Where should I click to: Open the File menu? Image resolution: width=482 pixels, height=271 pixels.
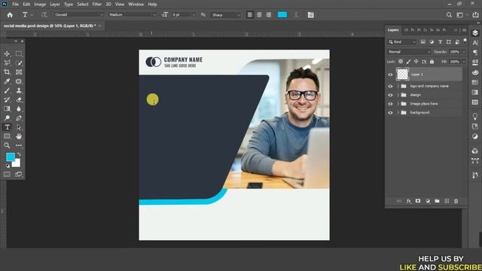[15, 5]
